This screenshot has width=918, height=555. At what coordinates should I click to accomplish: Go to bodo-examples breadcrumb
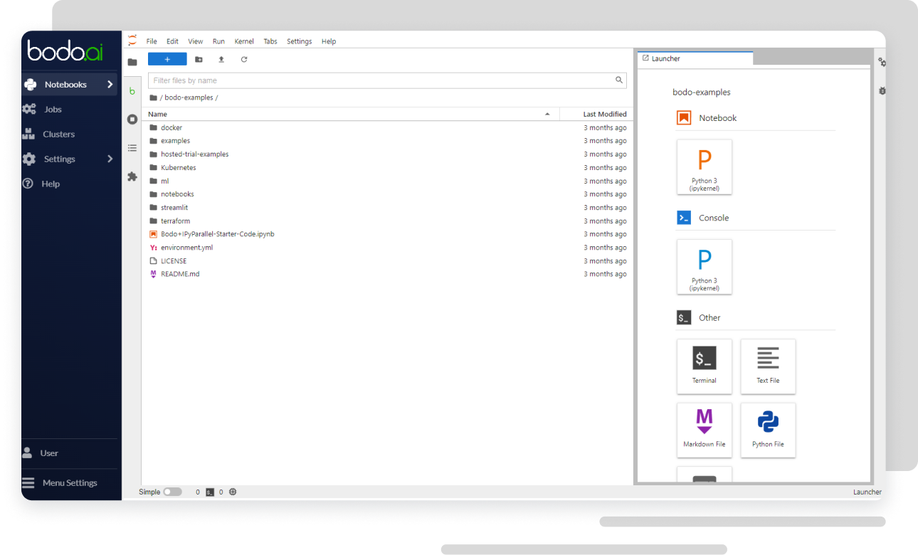(x=189, y=97)
